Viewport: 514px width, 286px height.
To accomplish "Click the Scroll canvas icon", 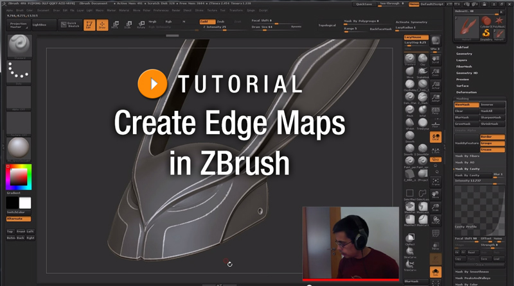I will tap(436, 59).
